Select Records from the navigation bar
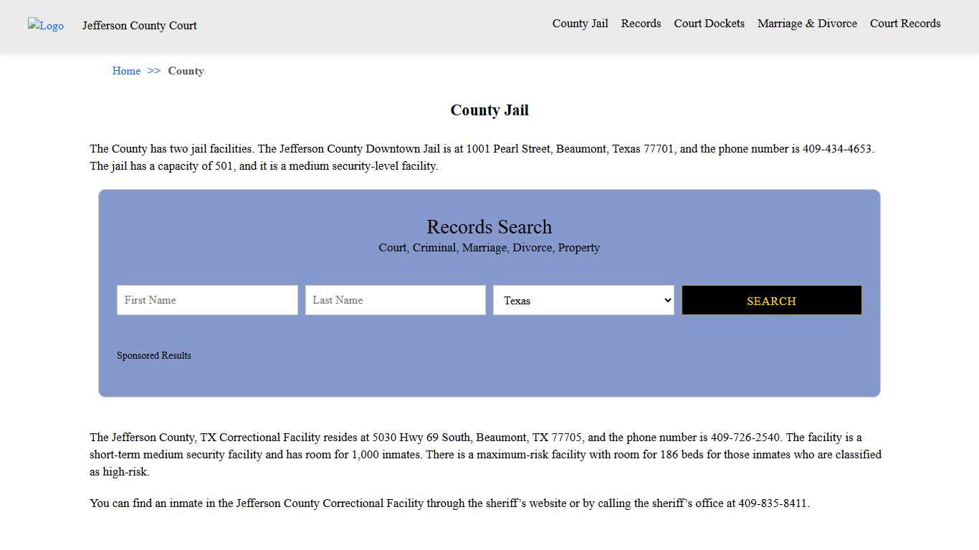Screen dimensions: 979x550 640,23
